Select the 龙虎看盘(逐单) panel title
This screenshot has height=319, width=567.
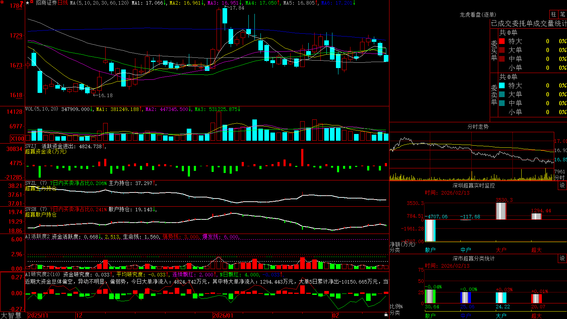click(x=478, y=15)
